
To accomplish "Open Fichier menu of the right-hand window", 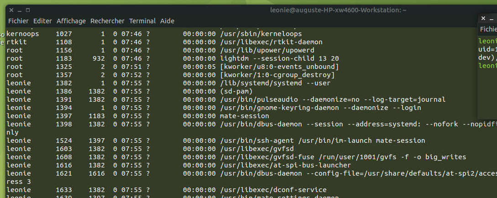I will [x=488, y=29].
